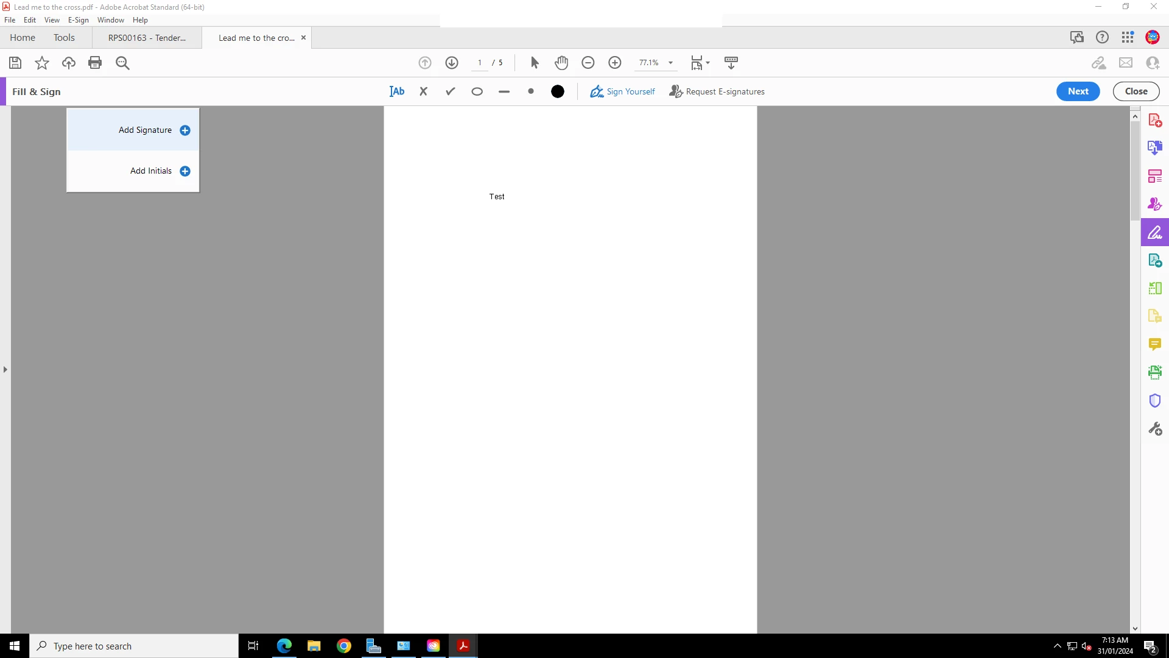Select the line tool in Fill & Sign
Image resolution: width=1169 pixels, height=658 pixels.
click(504, 91)
